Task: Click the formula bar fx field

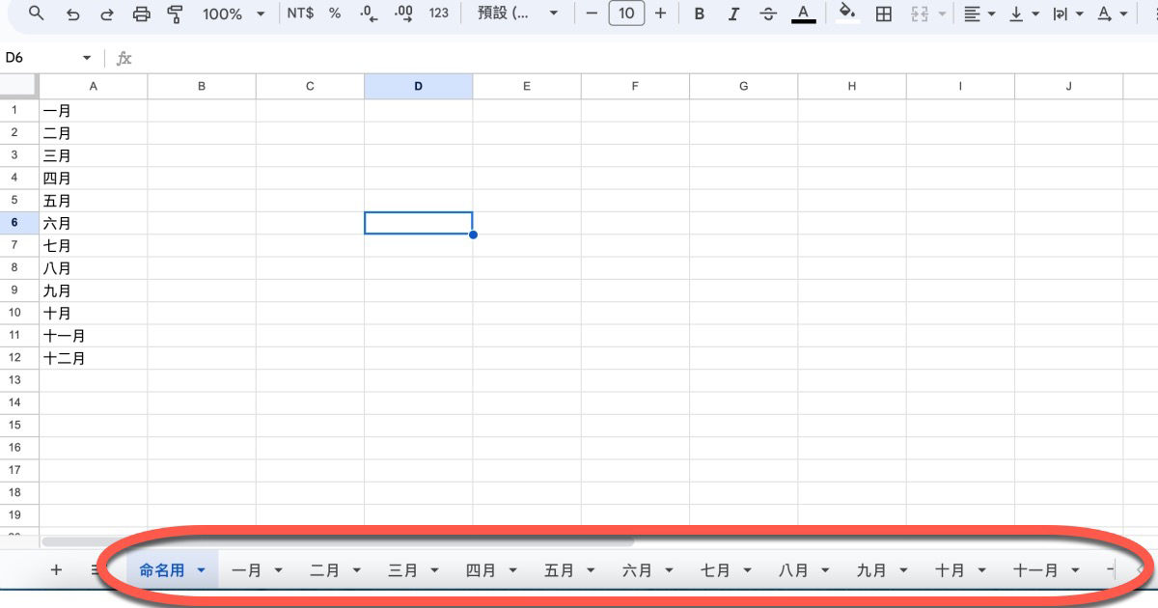Action: [x=124, y=58]
